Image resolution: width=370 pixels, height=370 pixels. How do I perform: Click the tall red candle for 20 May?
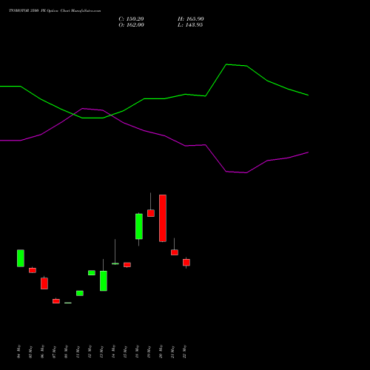pos(163,218)
